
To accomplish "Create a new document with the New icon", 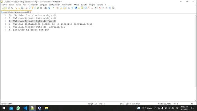I will (x=3, y=8).
